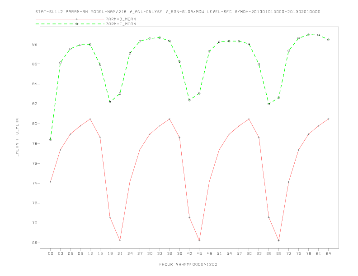This screenshot has height=276, width=358.
Task: Click x-axis forecast hour label 24
Action: pyautogui.click(x=130, y=253)
